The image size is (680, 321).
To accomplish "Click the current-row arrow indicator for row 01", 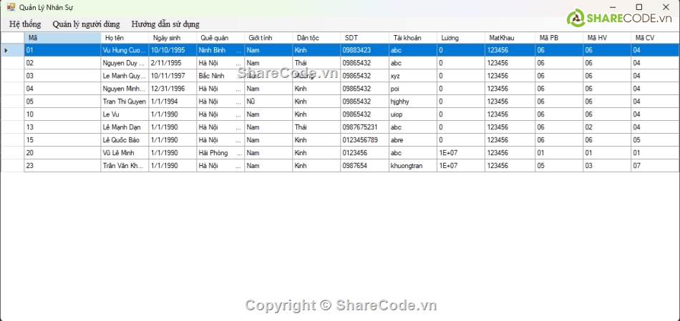I will 7,50.
